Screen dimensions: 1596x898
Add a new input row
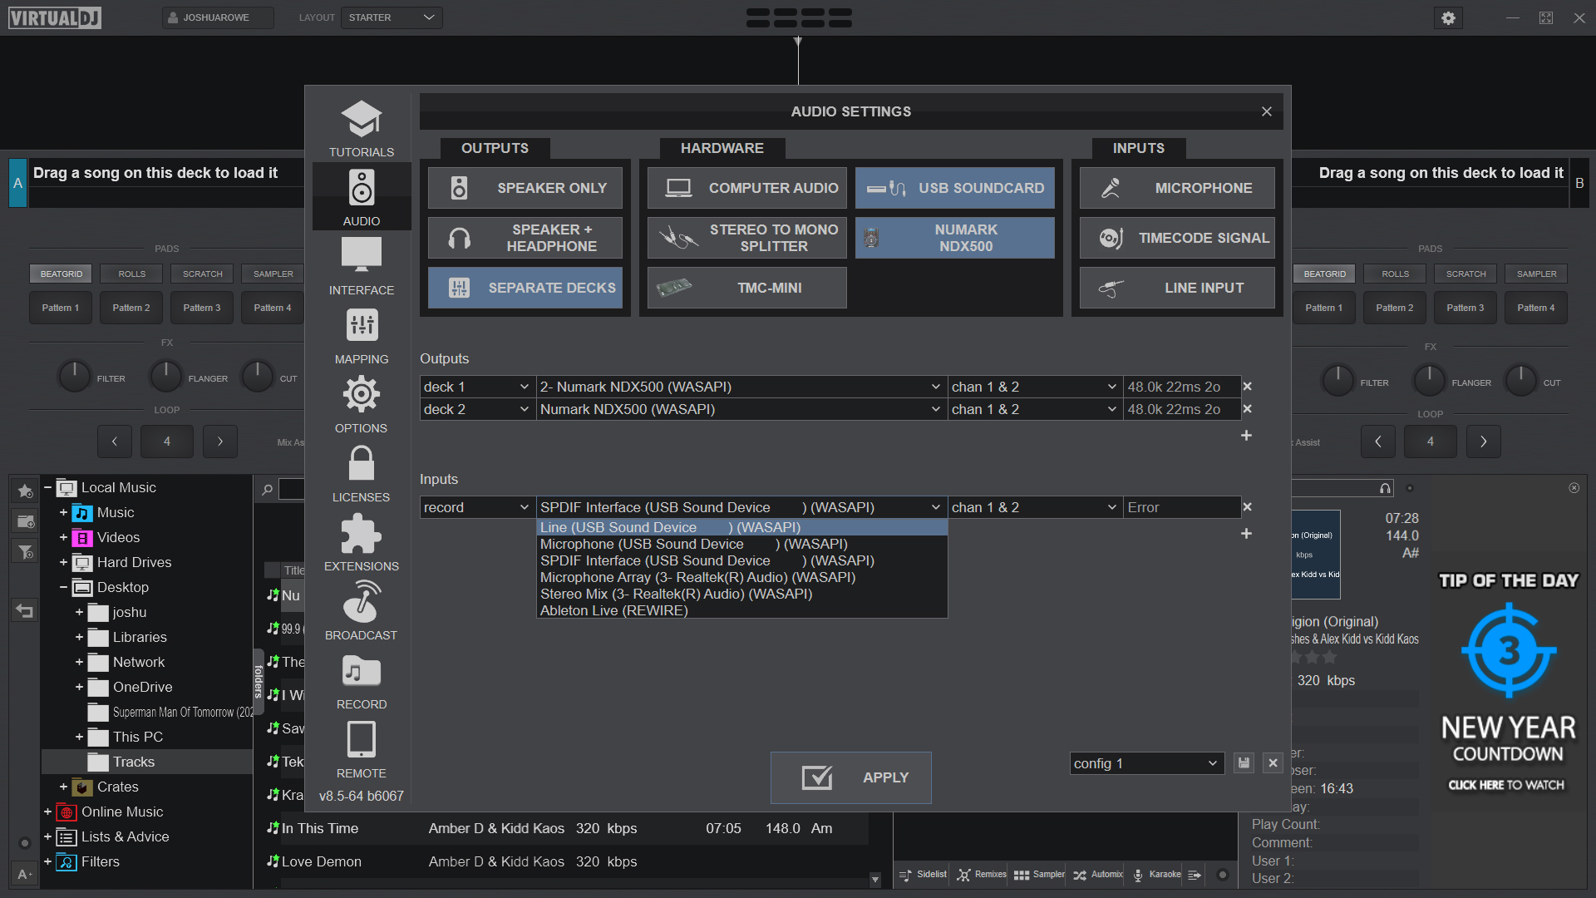tap(1246, 534)
